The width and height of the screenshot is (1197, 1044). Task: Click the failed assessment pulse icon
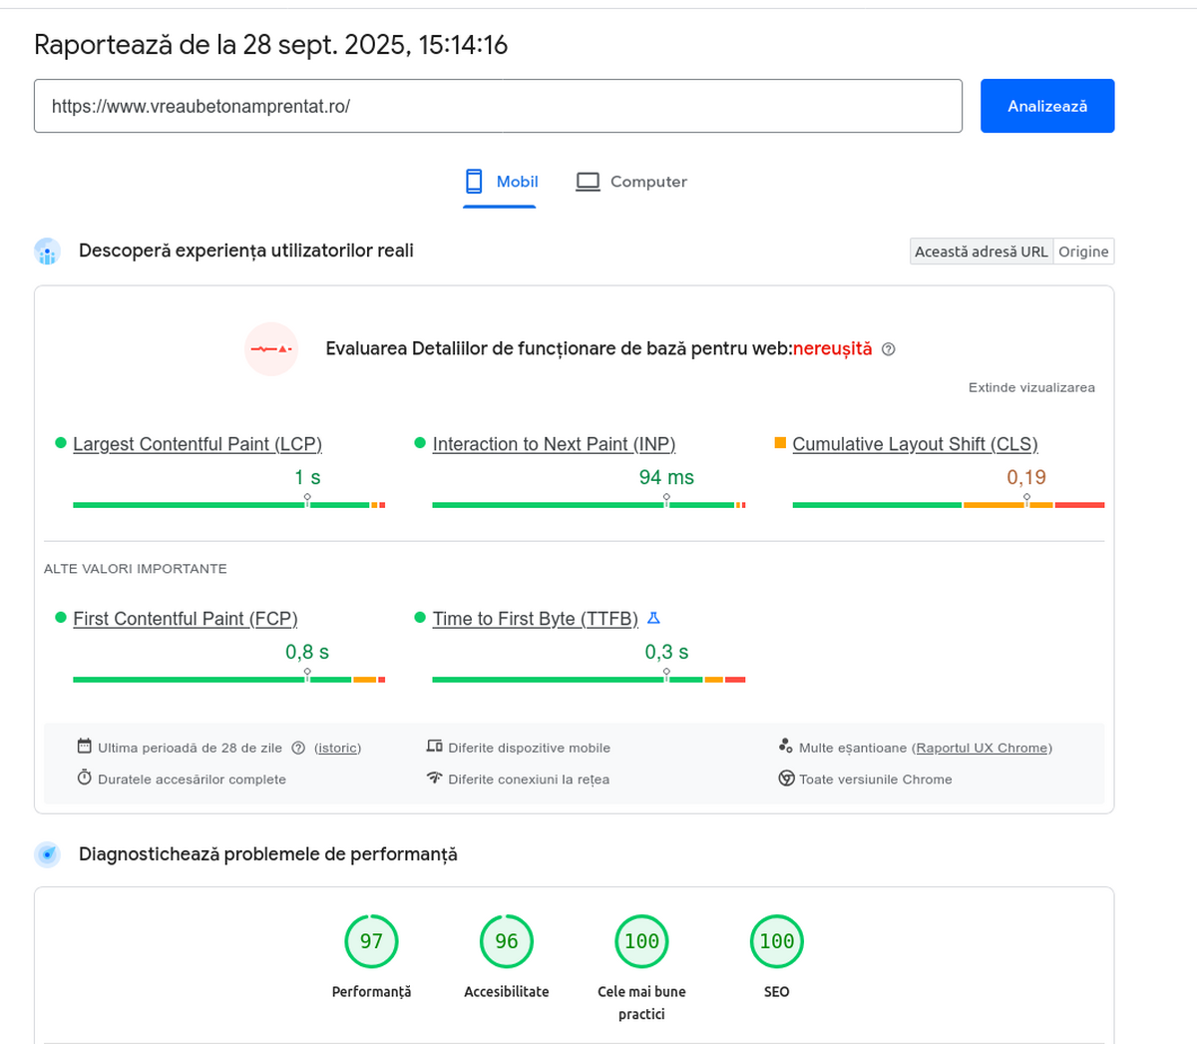pos(271,349)
